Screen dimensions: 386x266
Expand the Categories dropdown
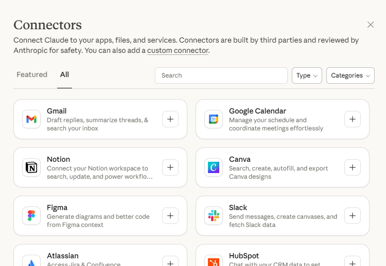(350, 75)
